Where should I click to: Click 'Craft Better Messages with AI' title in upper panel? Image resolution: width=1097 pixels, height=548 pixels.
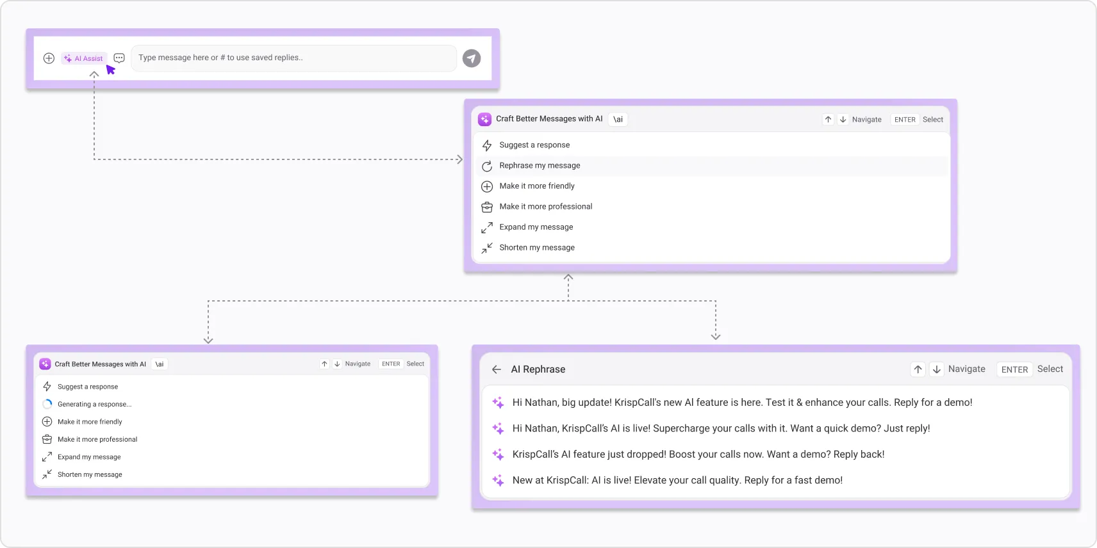tap(549, 119)
